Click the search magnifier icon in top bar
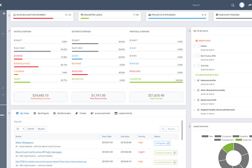The width and height of the screenshot is (252, 168). pos(233,5)
